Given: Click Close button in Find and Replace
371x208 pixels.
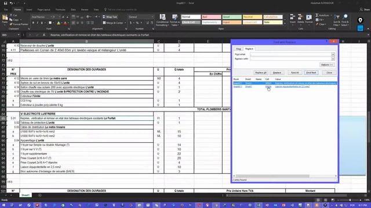Looking at the screenshot, I should [329, 73].
